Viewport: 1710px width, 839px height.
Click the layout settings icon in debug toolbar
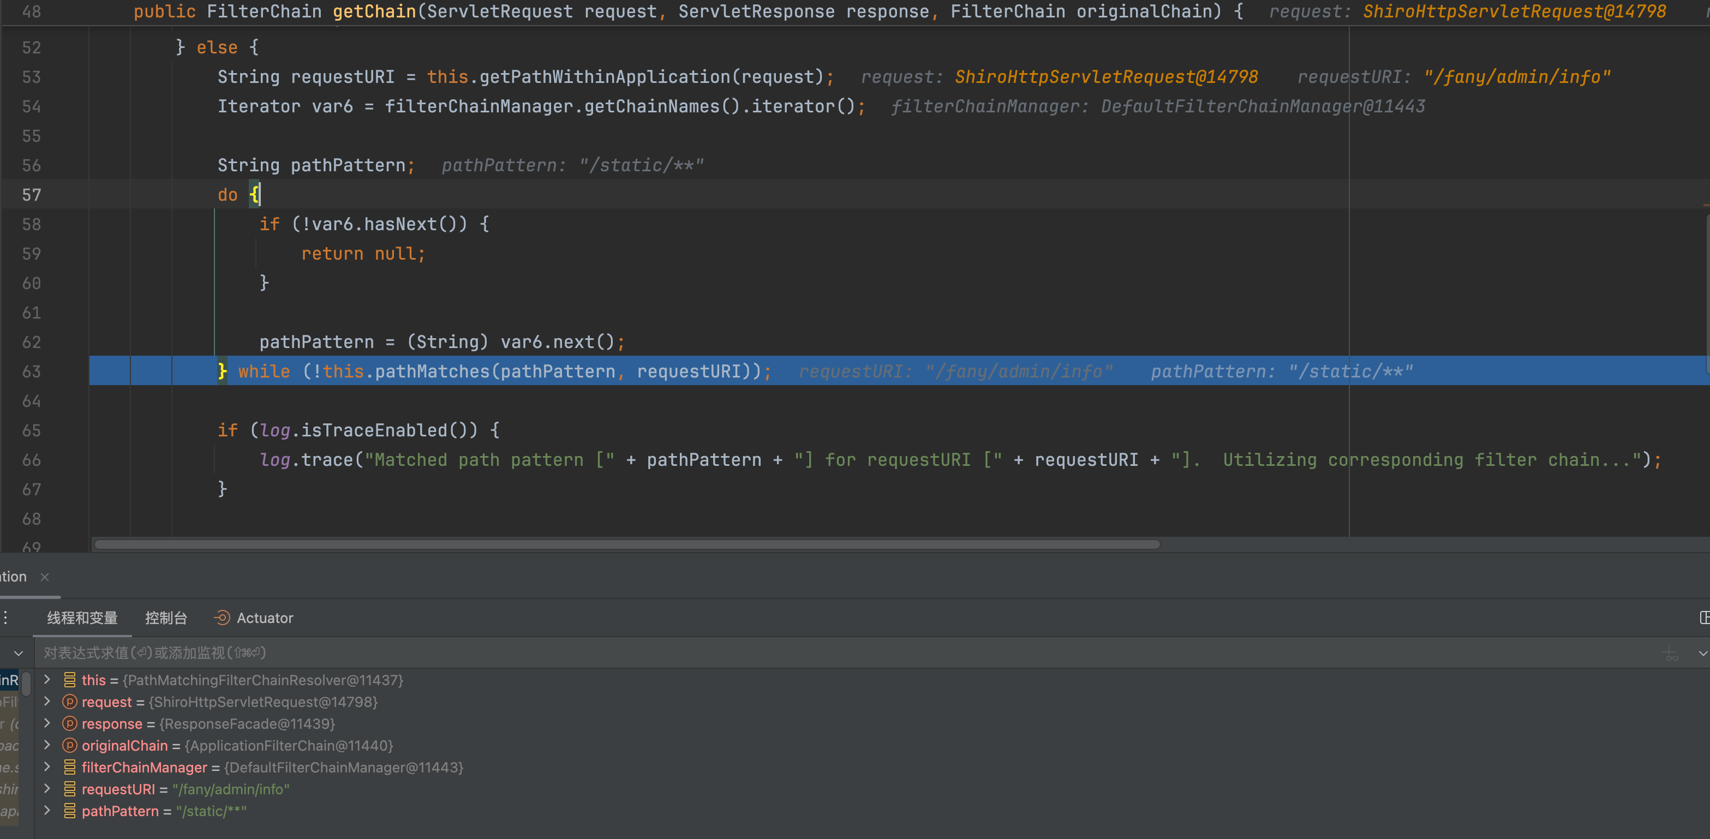click(x=1704, y=618)
